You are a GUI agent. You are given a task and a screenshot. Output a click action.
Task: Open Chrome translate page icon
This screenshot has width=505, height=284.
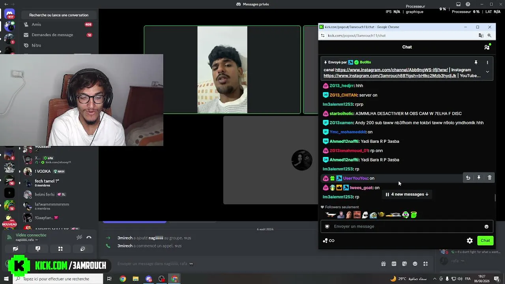point(481,35)
